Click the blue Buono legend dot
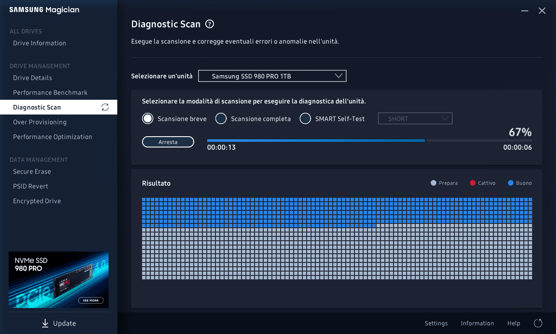This screenshot has width=556, height=334. [510, 183]
